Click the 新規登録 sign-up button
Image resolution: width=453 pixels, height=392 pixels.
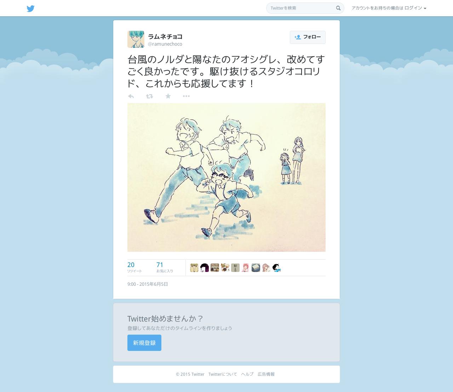pos(144,343)
